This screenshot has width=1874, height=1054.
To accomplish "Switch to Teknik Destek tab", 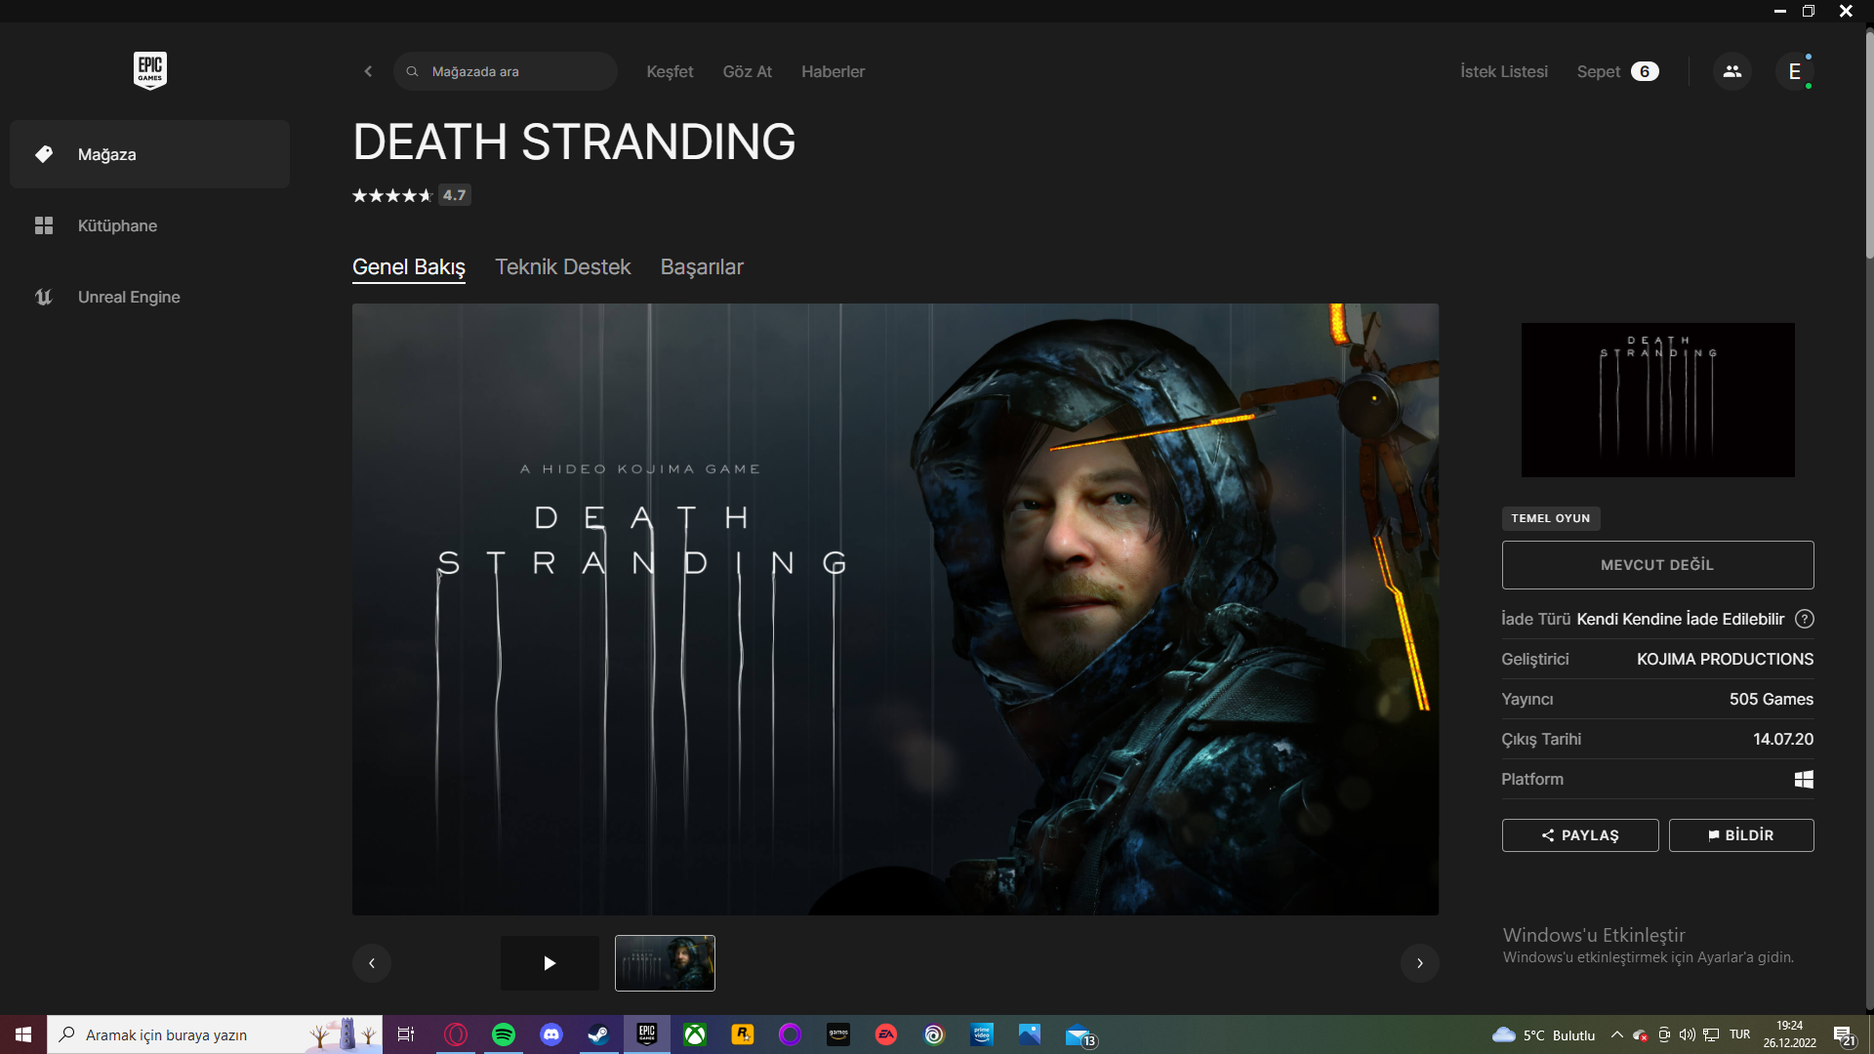I will tap(562, 266).
